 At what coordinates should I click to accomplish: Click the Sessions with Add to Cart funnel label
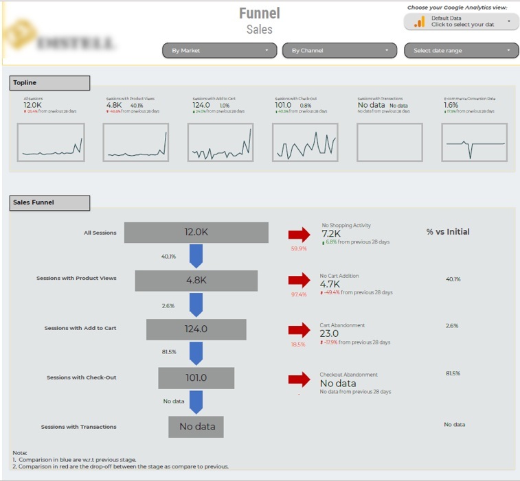[x=80, y=328]
